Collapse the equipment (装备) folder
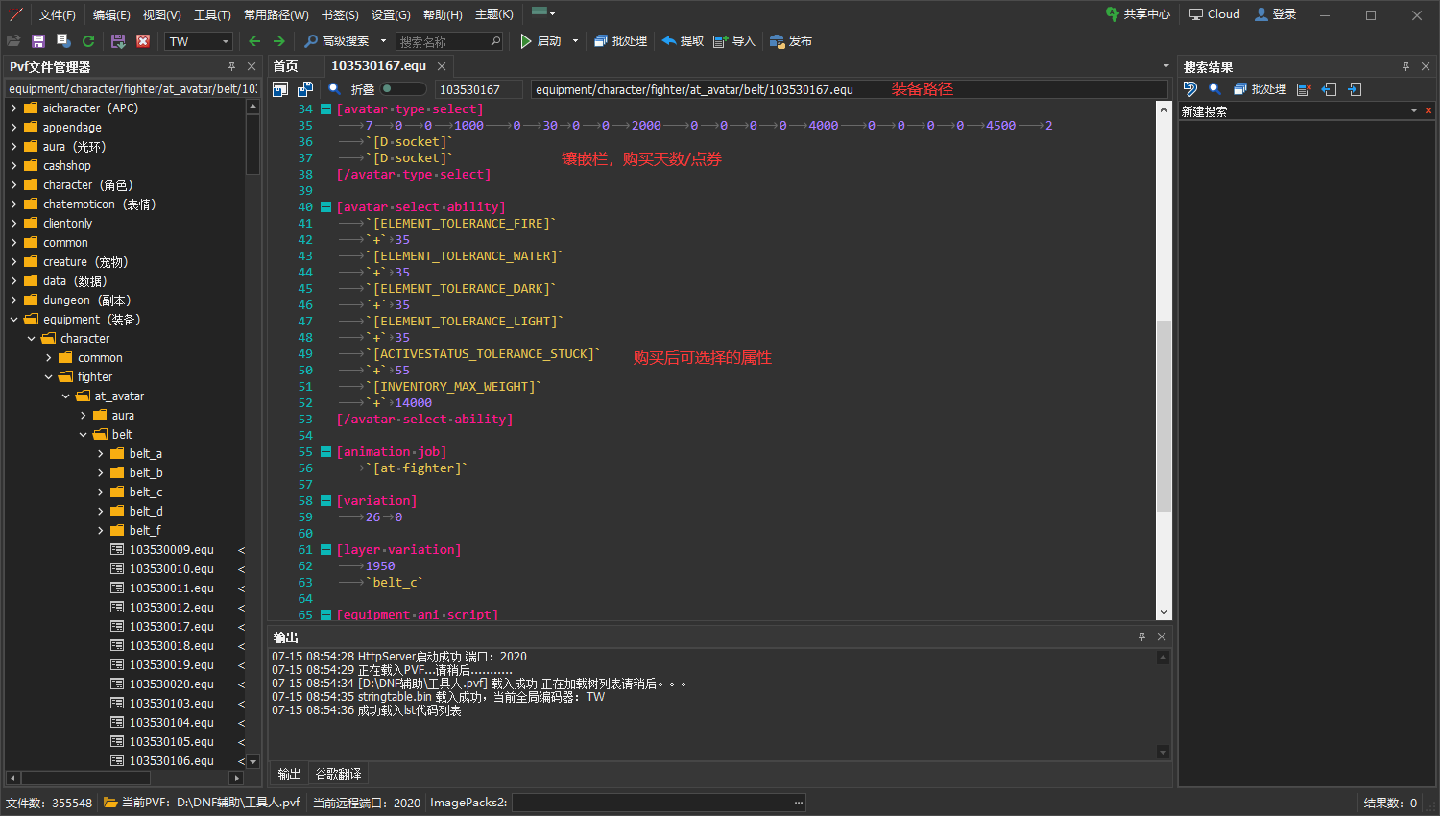This screenshot has width=1440, height=816. tap(14, 320)
